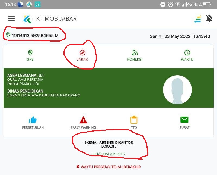The height and width of the screenshot is (175, 217).
Task: Tap the K-MOB JABAR app logo
Action: point(27,19)
